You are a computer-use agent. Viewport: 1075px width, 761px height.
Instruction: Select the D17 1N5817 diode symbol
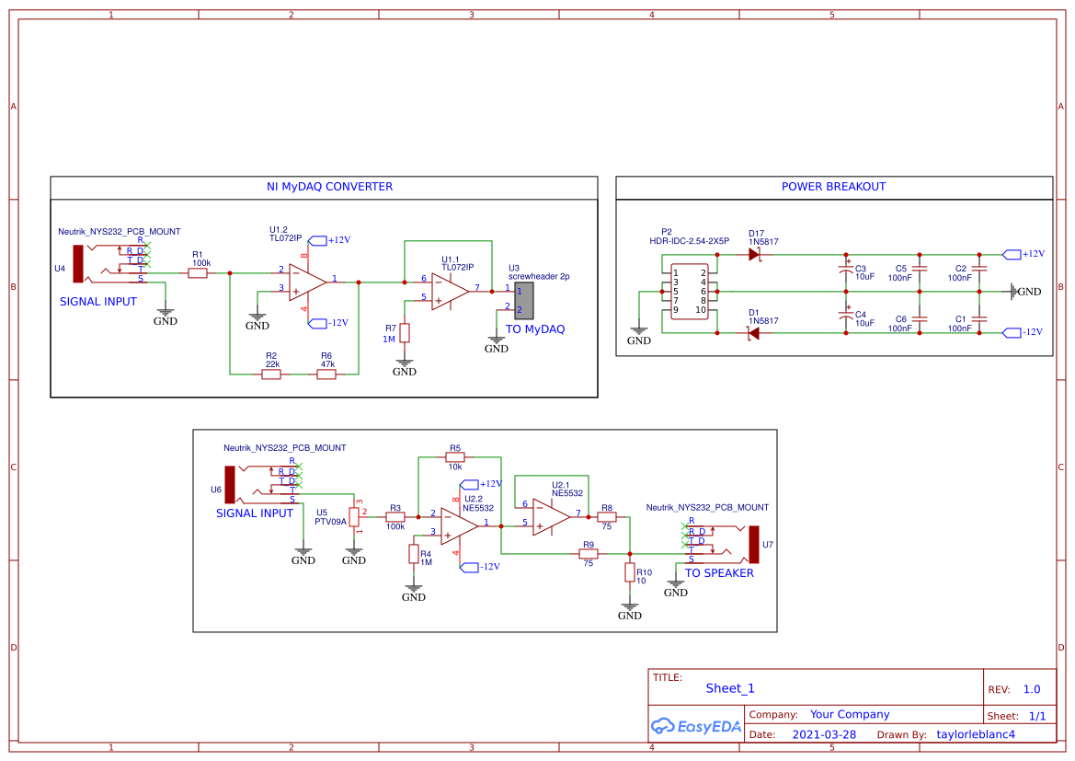tap(753, 255)
